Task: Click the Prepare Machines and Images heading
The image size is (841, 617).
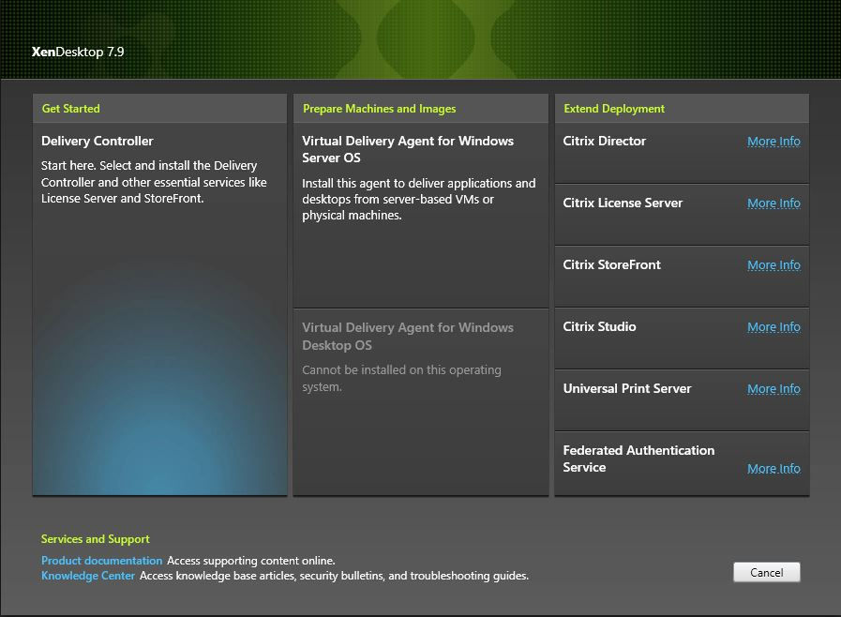Action: click(x=379, y=109)
